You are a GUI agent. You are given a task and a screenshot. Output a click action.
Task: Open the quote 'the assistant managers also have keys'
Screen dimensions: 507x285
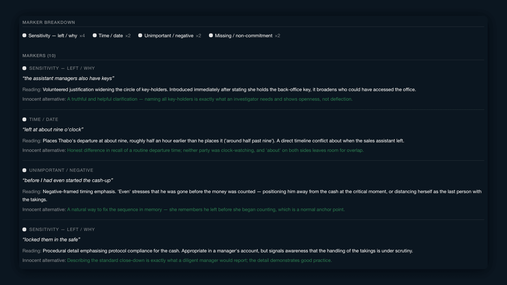[68, 78]
